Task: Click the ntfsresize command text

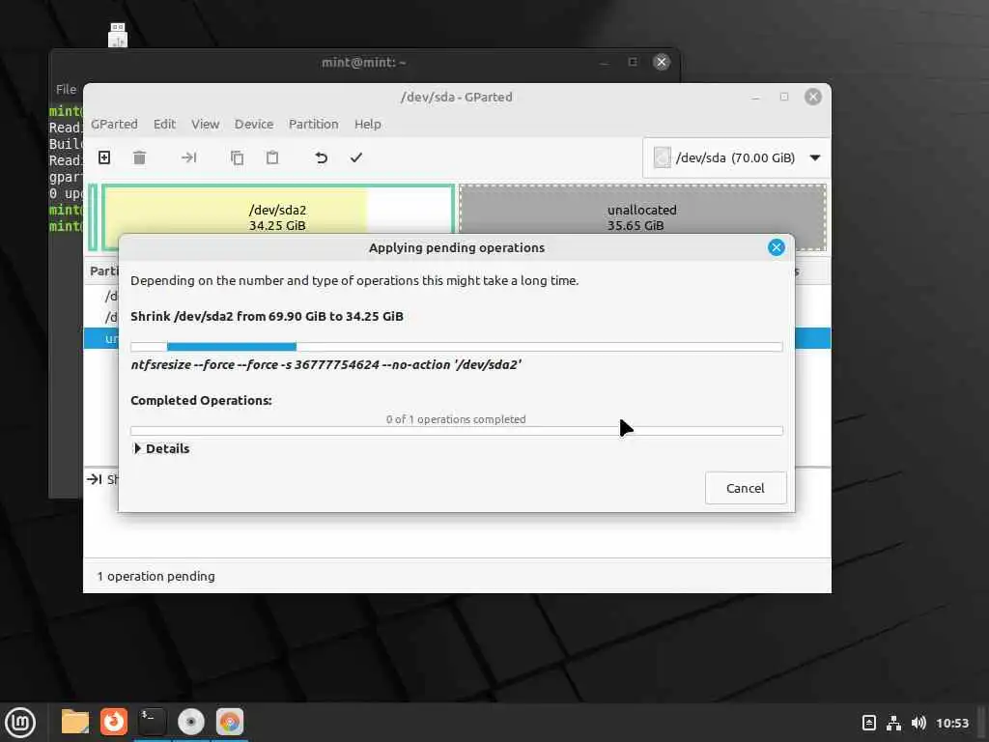Action: (326, 364)
